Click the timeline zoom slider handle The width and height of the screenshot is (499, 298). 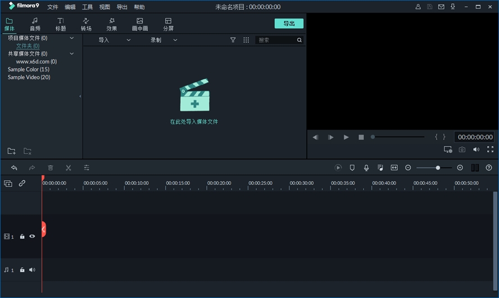(x=438, y=168)
